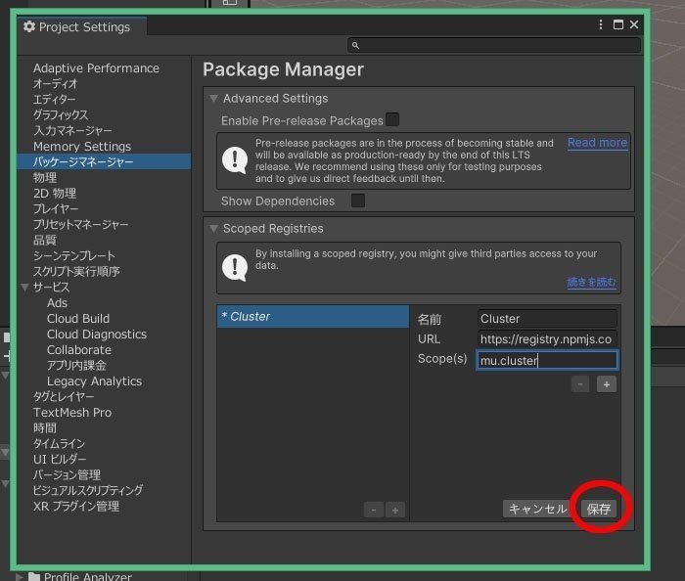685x581 pixels.
Task: Open the Read more link
Action: click(x=597, y=143)
